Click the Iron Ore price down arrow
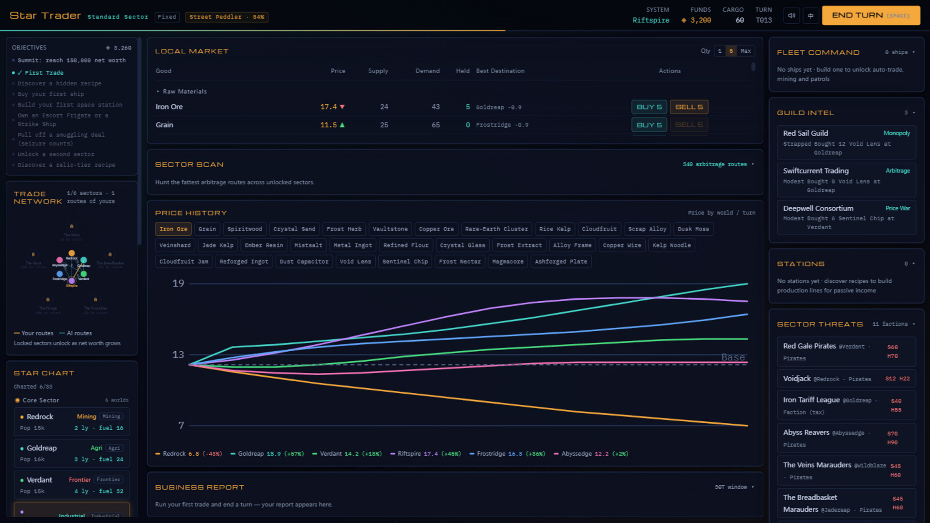Viewport: 930px width, 523px height. click(342, 107)
